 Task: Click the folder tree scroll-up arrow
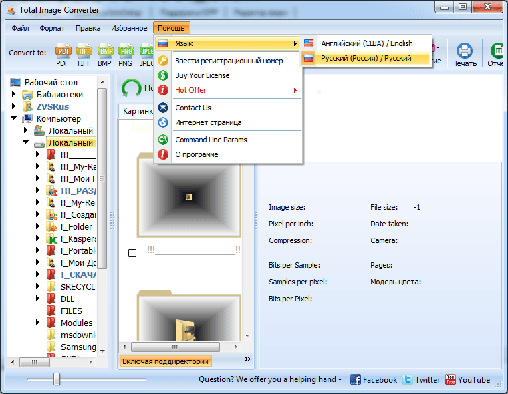click(x=102, y=82)
